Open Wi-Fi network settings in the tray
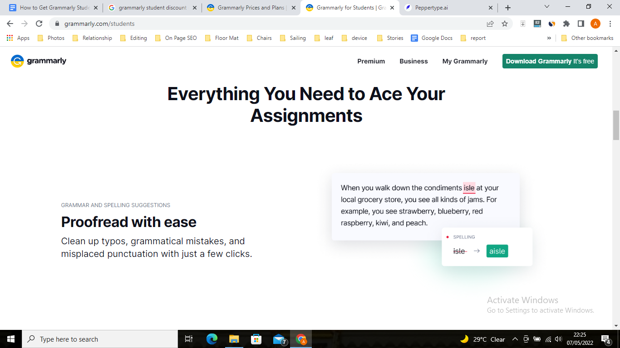 pos(548,339)
